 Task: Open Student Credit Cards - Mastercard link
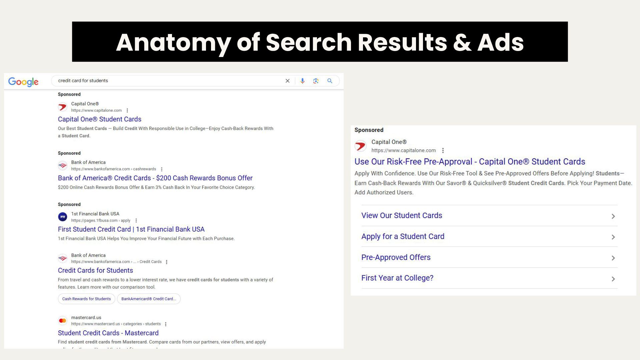[x=108, y=333]
